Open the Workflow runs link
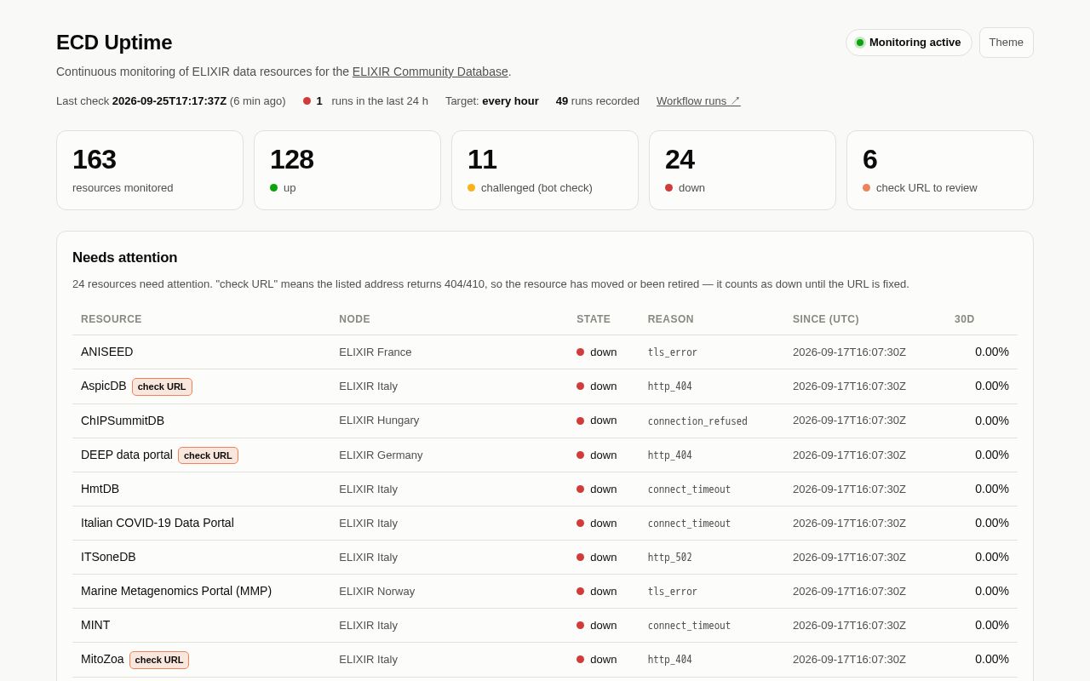This screenshot has width=1090, height=681. click(x=698, y=100)
